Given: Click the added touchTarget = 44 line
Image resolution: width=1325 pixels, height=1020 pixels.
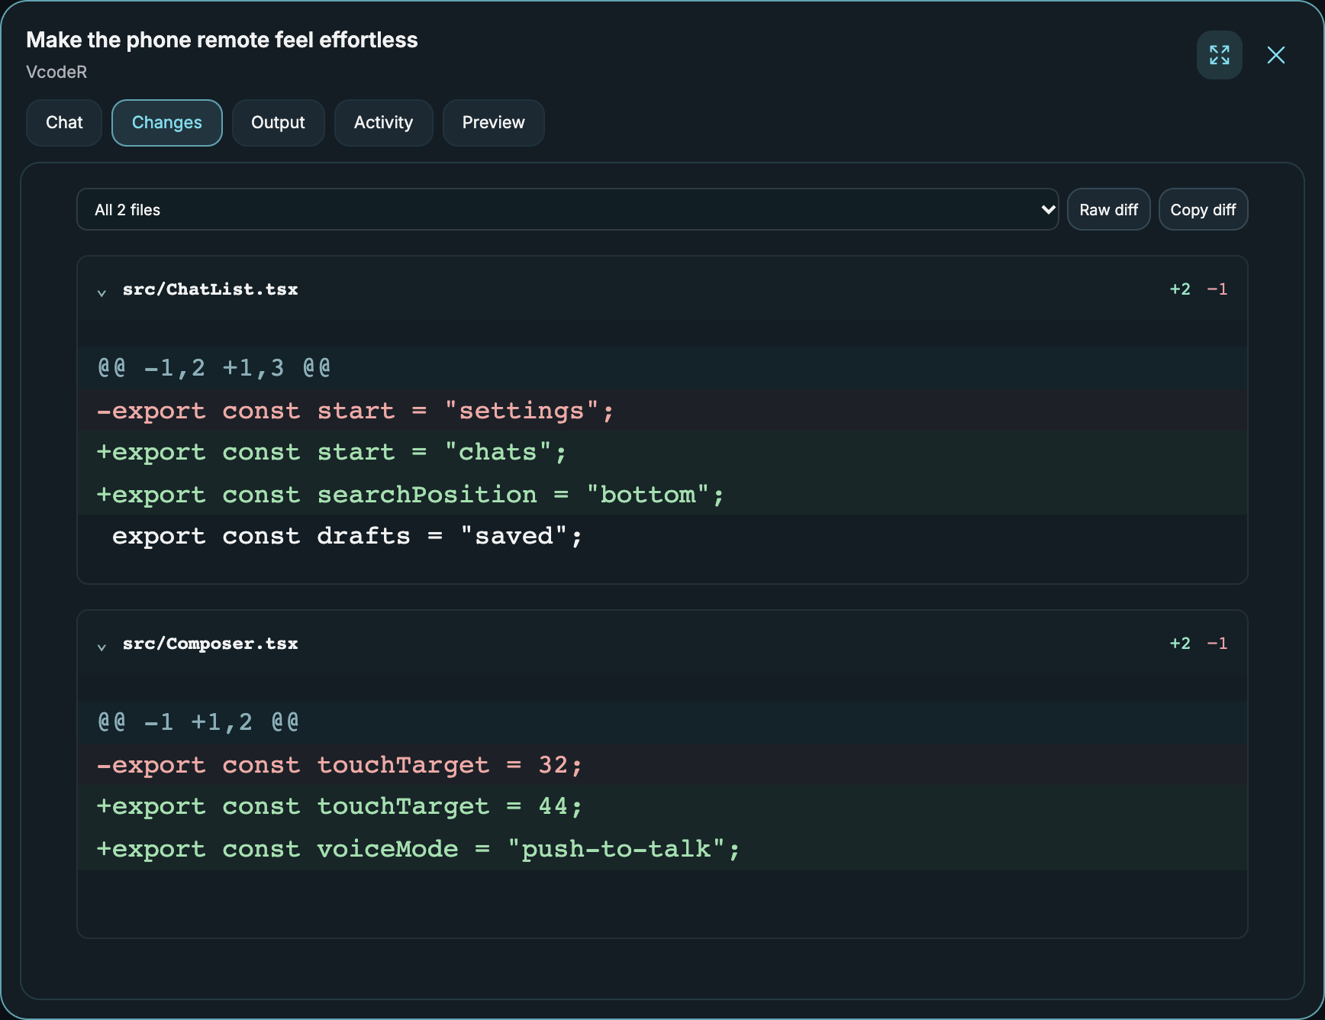Looking at the screenshot, I should 662,806.
